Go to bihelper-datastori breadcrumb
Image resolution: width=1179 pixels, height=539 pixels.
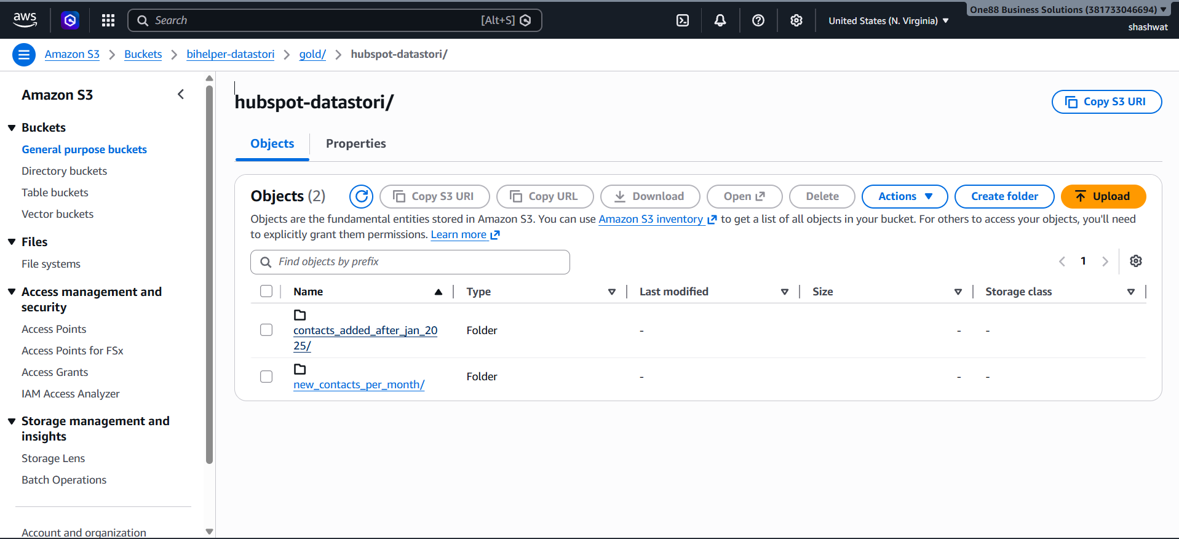tap(231, 54)
